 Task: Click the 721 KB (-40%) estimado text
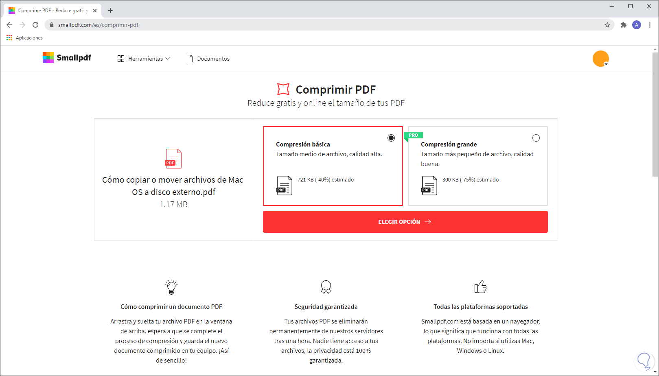326,179
